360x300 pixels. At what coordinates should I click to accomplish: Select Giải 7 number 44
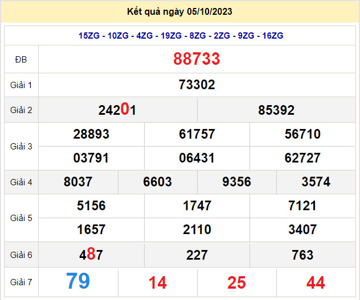click(x=316, y=282)
